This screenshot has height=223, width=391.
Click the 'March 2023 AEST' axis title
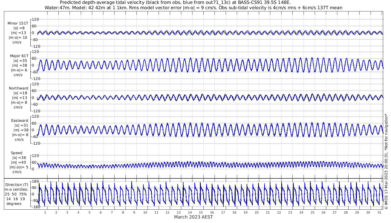point(194,217)
